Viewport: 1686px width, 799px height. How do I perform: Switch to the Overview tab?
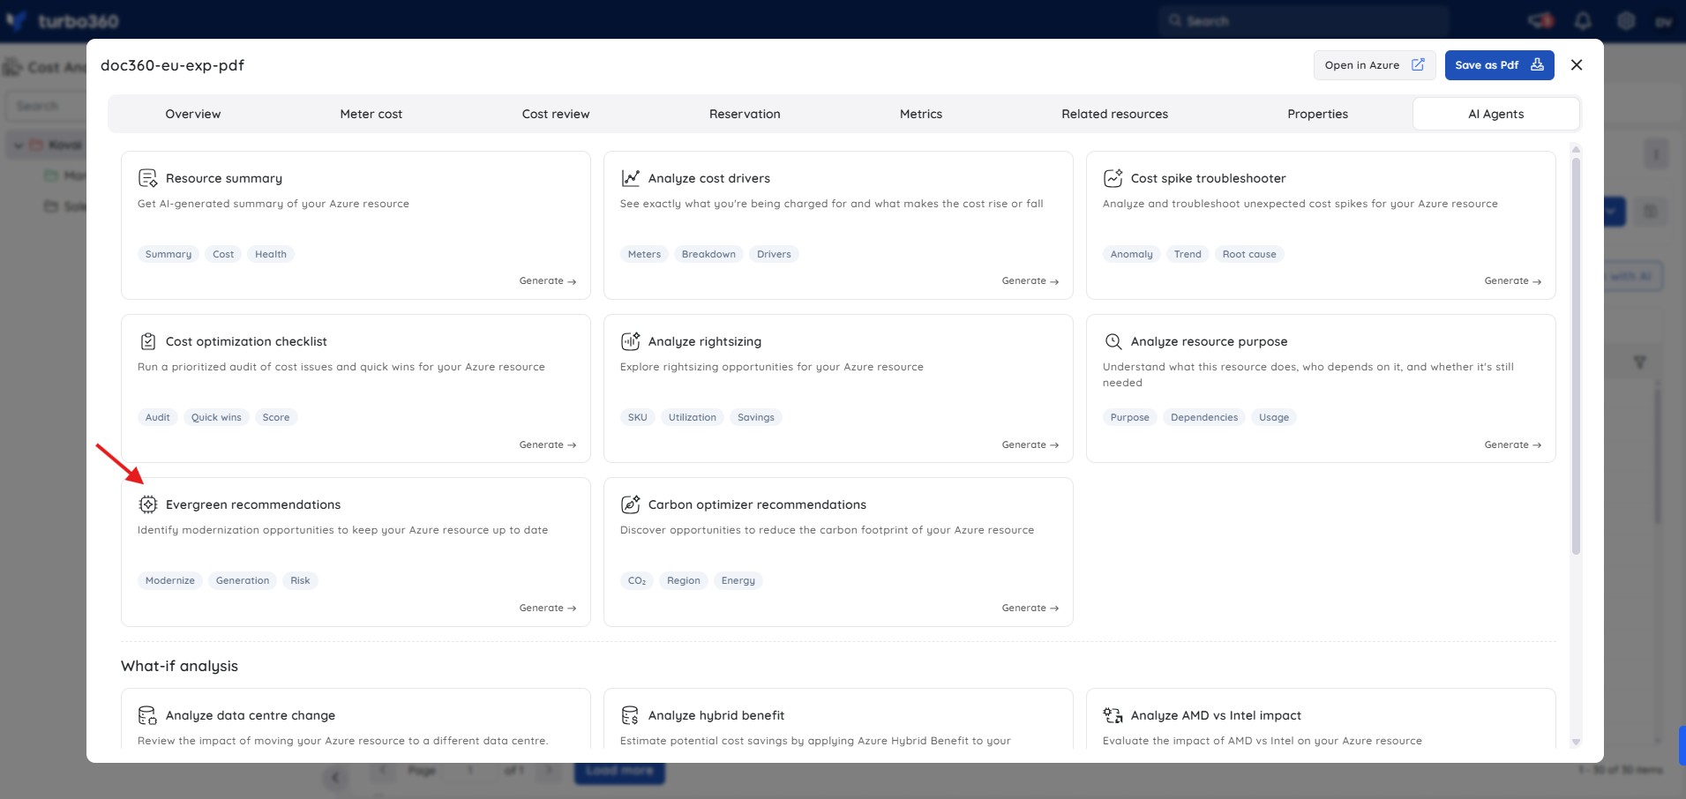tap(193, 114)
